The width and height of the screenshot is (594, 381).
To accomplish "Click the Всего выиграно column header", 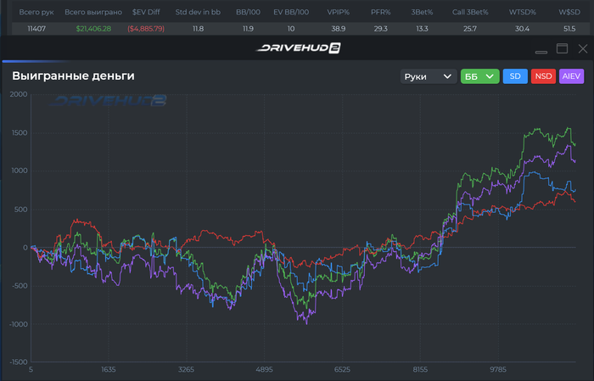I will (x=93, y=13).
